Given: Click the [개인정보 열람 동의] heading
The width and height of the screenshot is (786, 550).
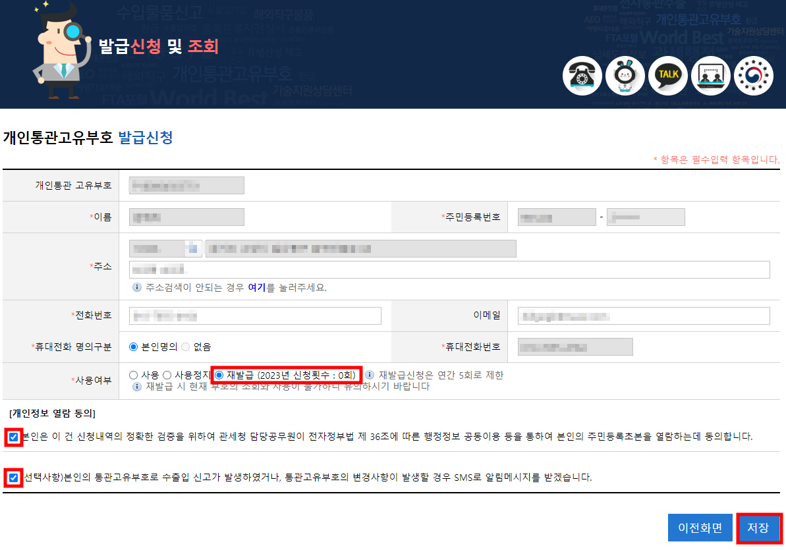Looking at the screenshot, I should pyautogui.click(x=52, y=414).
